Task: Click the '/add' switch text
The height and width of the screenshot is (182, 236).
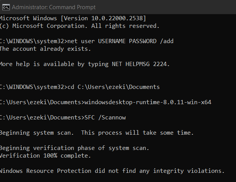Action: [x=167, y=41]
